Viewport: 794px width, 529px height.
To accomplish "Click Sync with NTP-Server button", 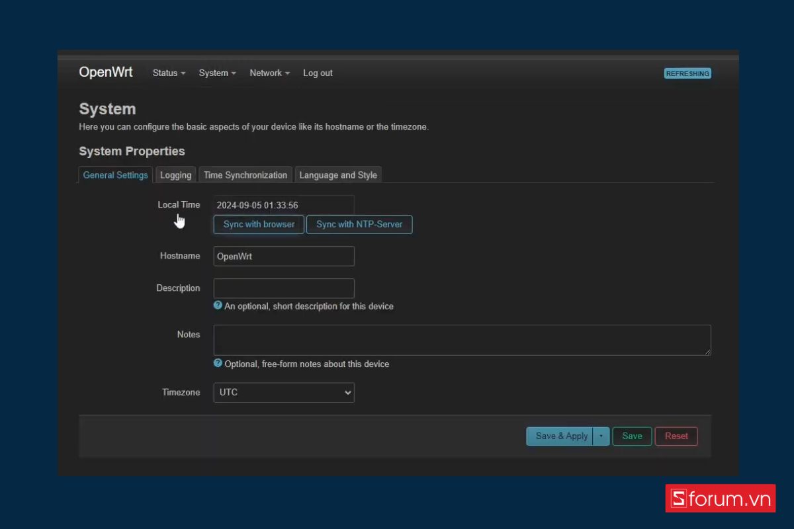I will (359, 224).
